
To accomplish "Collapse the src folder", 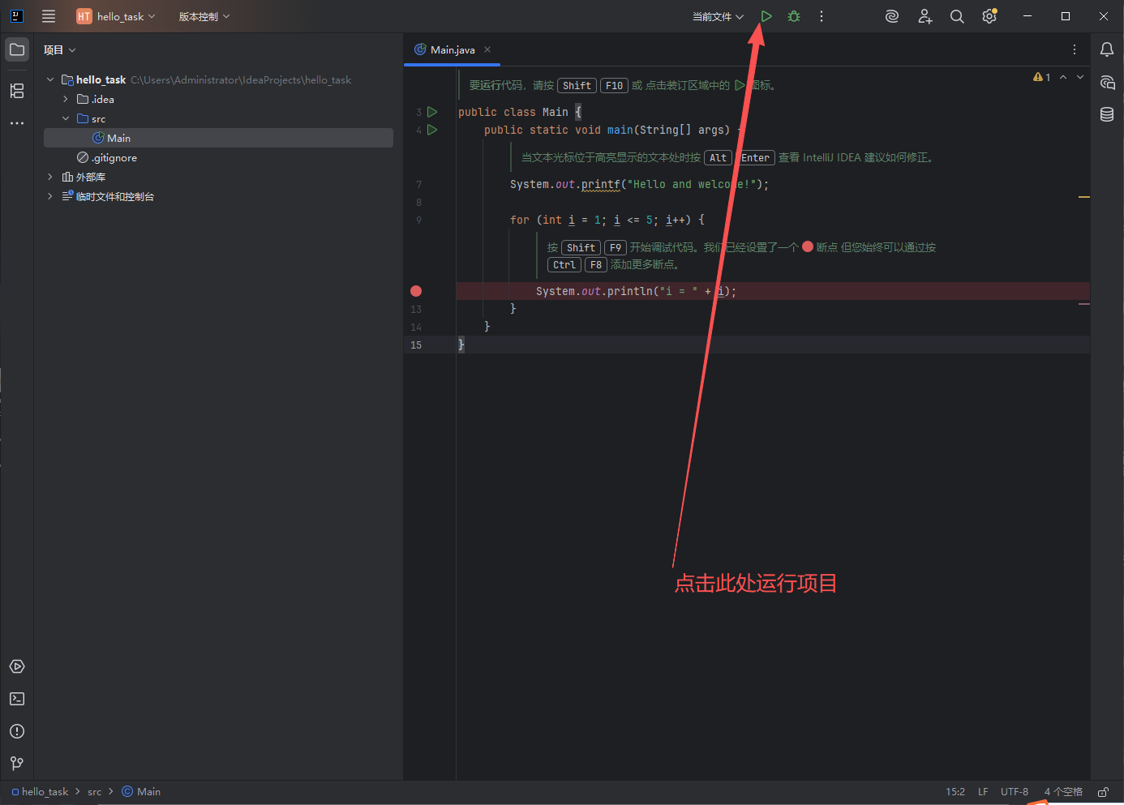I will tap(66, 118).
